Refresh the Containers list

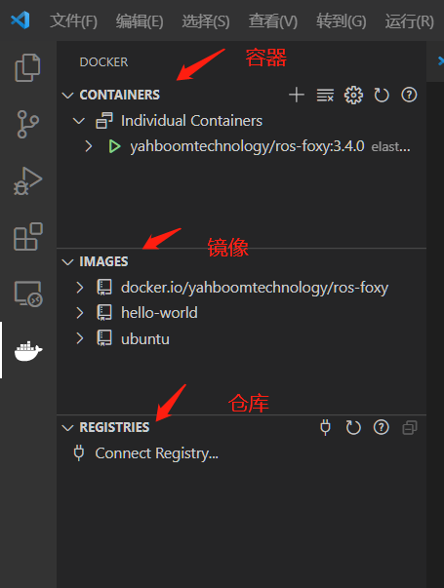click(x=382, y=96)
